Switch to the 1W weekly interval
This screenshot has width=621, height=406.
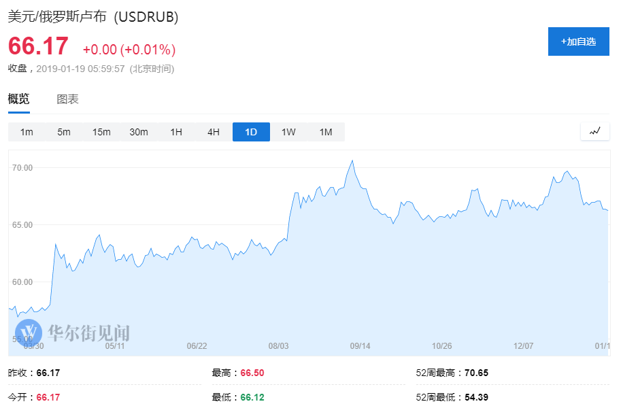pos(288,132)
